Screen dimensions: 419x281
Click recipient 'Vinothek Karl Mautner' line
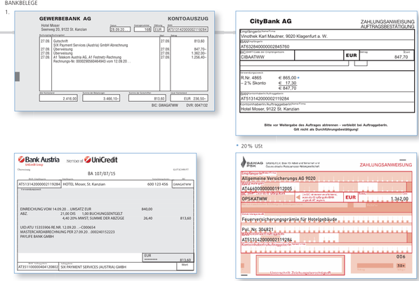tap(284, 36)
